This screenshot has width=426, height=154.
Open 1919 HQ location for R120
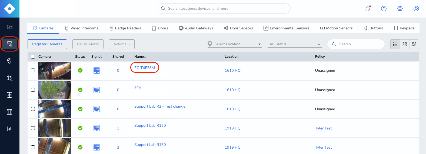(232, 128)
